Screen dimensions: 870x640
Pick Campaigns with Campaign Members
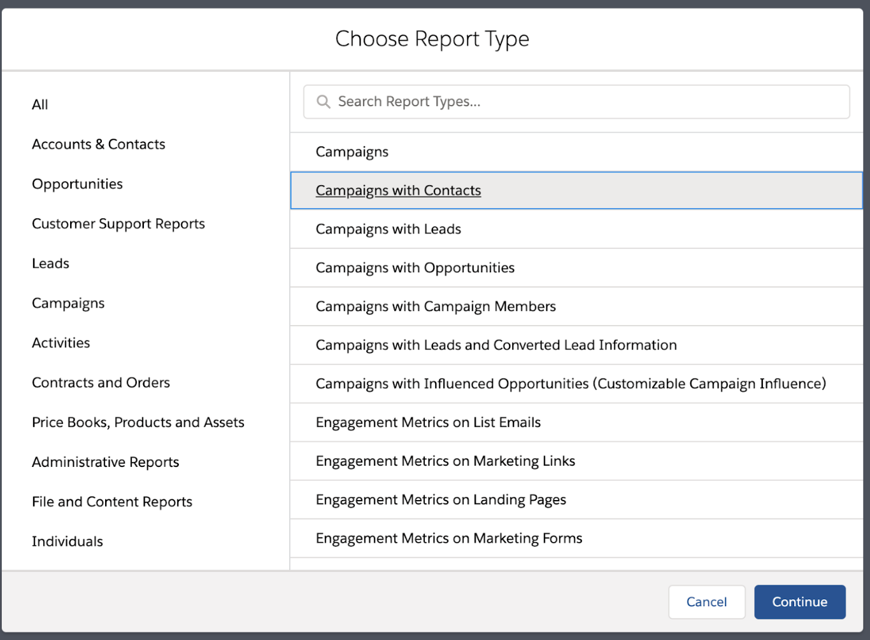576,307
